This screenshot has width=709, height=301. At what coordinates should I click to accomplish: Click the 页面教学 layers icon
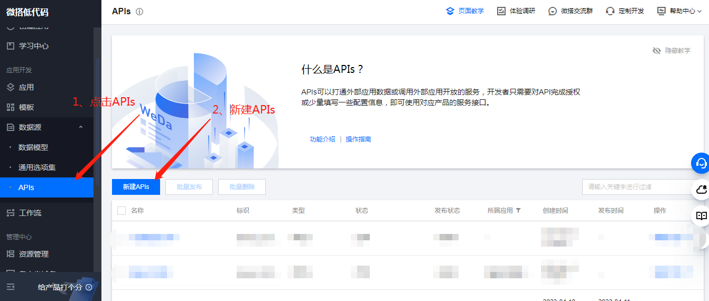tap(450, 11)
